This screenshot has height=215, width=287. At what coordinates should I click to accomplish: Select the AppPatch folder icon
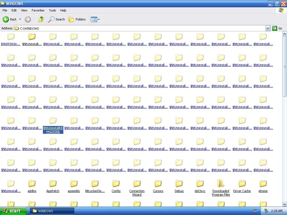click(x=53, y=184)
